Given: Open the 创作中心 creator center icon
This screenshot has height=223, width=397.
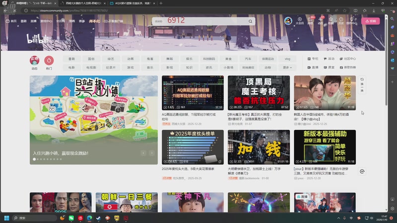Looking at the screenshot, I should pyautogui.click(x=351, y=21).
